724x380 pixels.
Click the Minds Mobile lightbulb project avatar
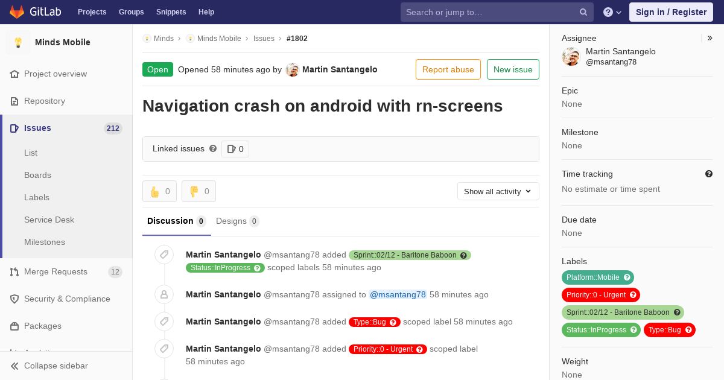[18, 42]
